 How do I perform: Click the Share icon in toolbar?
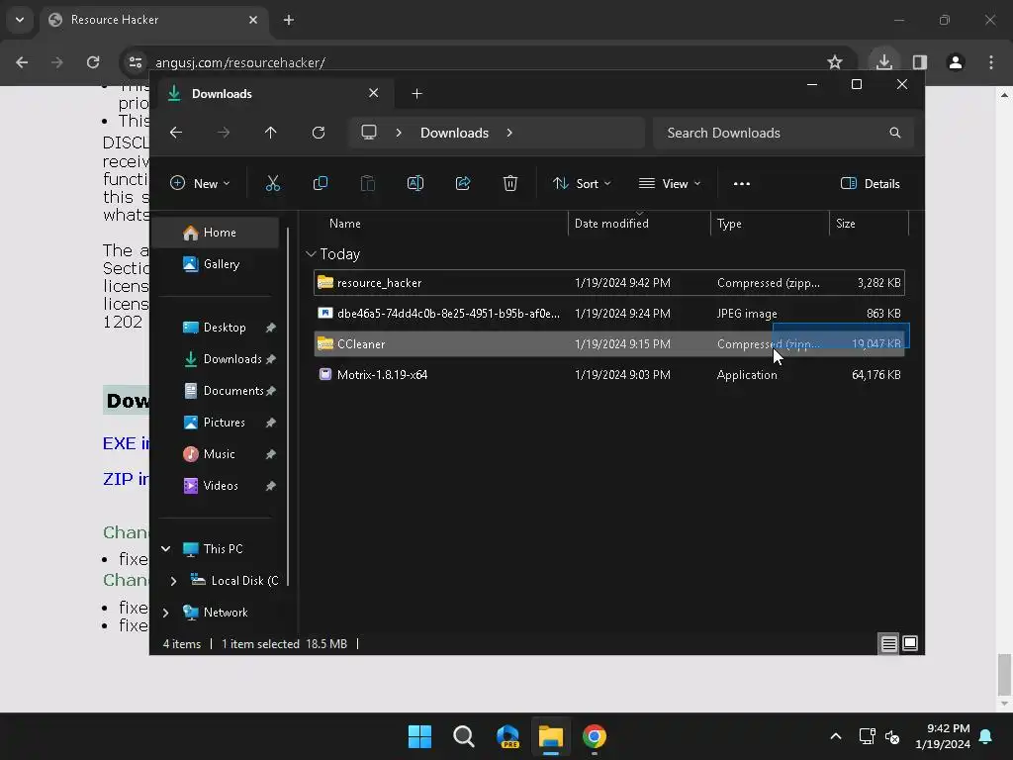[x=463, y=183]
